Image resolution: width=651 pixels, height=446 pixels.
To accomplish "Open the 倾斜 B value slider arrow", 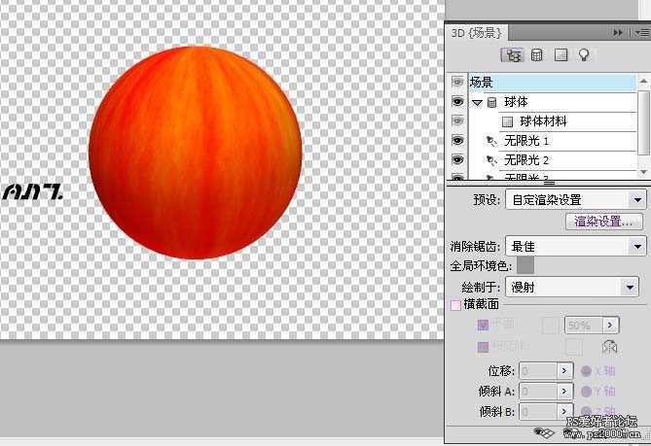I will (x=564, y=411).
